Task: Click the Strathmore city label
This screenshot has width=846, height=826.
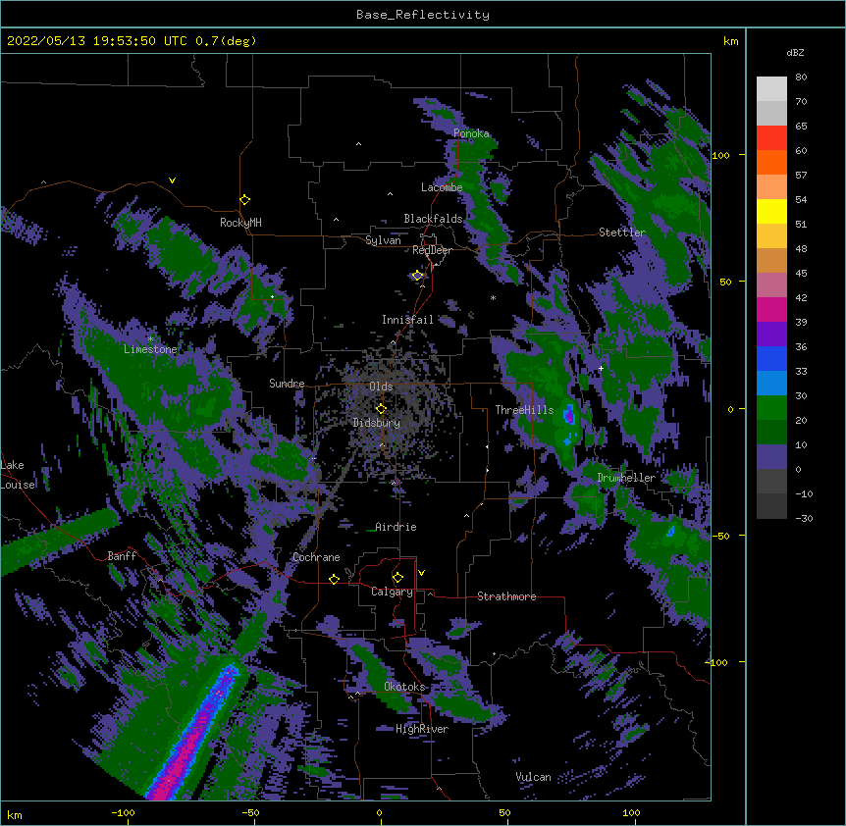Action: coord(506,596)
